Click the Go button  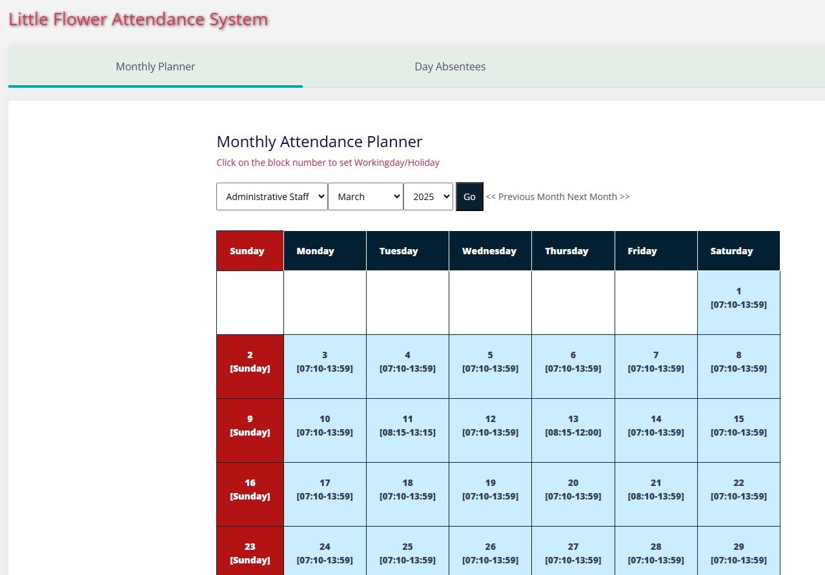469,196
